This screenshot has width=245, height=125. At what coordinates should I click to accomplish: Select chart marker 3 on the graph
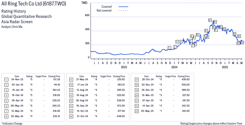coord(177,42)
